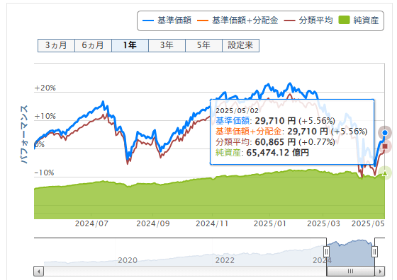Toggle 基準価額 series in legend
The height and width of the screenshot is (280, 397).
click(167, 21)
